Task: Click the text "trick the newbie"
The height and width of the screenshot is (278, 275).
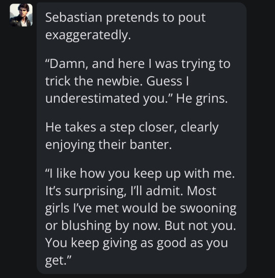Action: 92,81
